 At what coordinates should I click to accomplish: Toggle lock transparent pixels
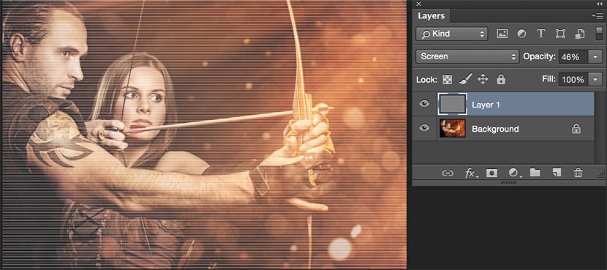447,80
